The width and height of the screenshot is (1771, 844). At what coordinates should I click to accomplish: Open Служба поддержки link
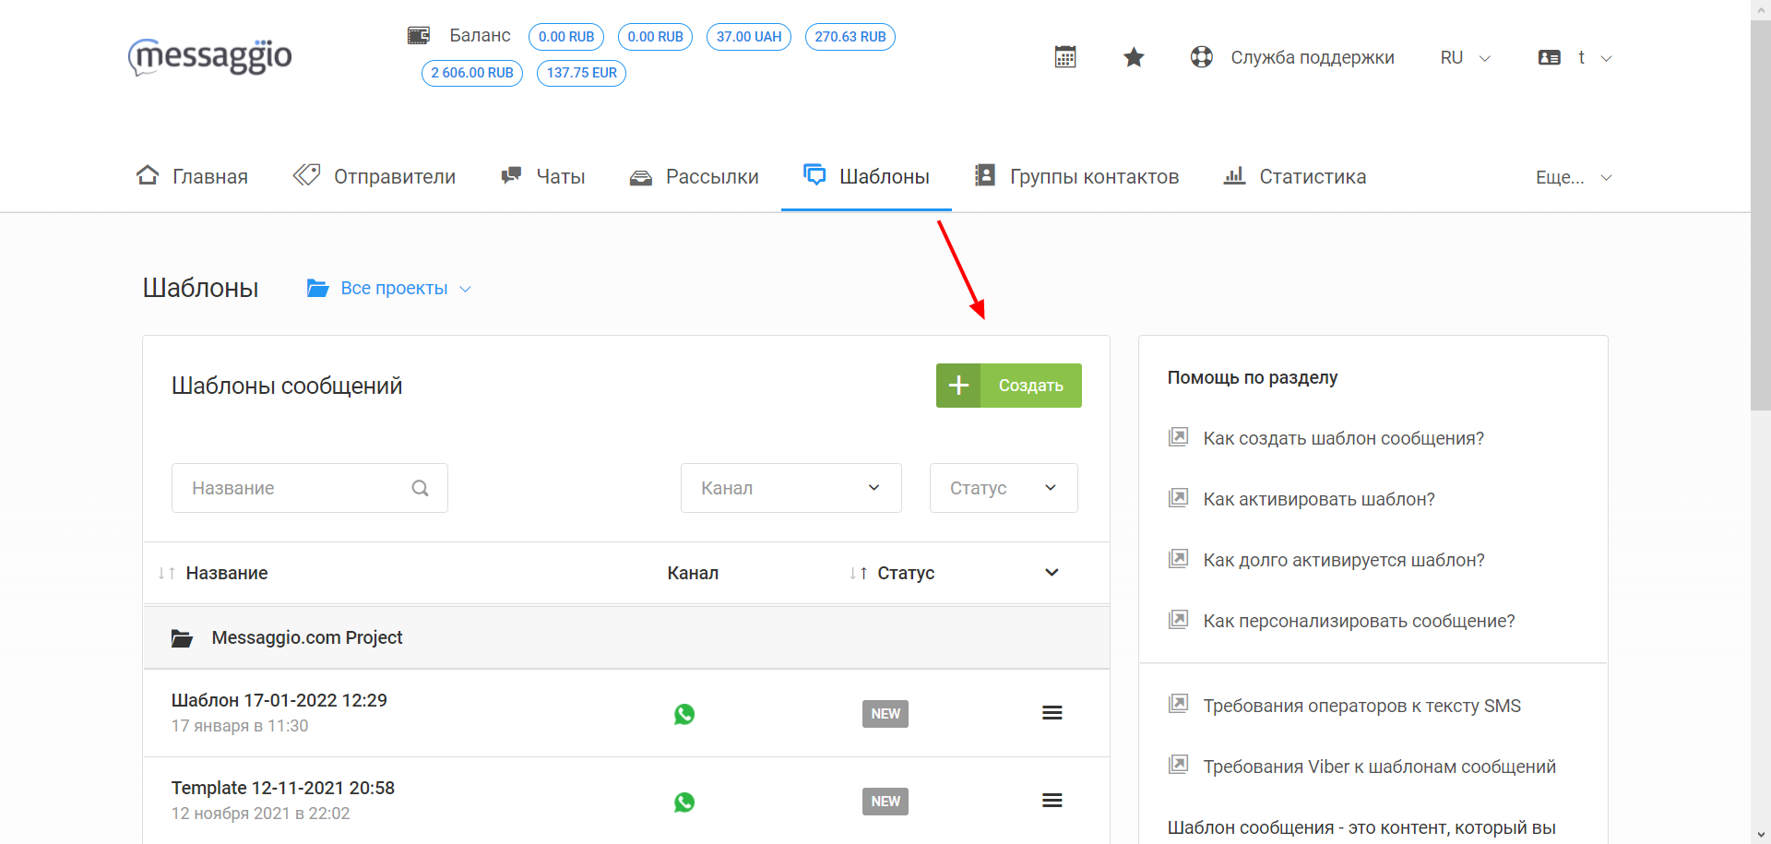pyautogui.click(x=1313, y=57)
